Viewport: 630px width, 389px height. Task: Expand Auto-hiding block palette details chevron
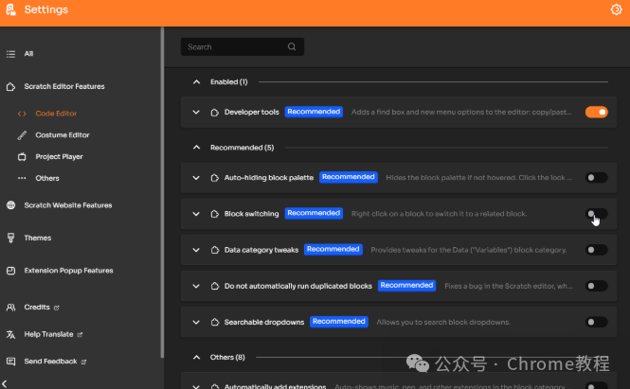[196, 178]
